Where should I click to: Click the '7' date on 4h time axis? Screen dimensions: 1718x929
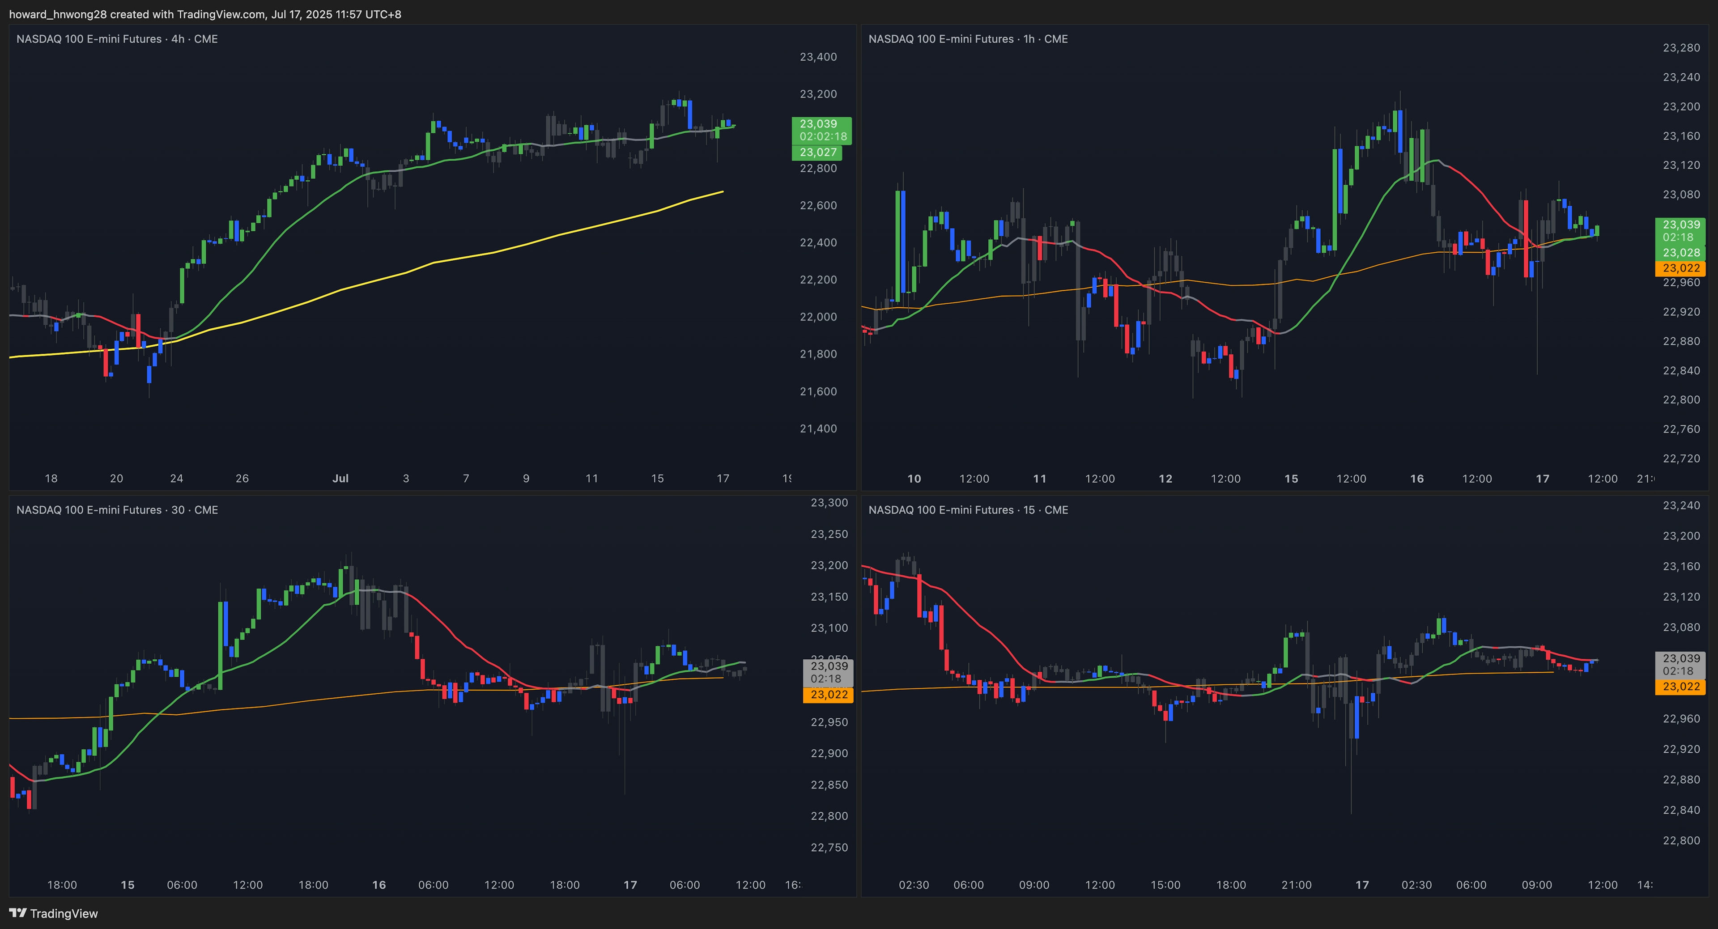pos(466,478)
